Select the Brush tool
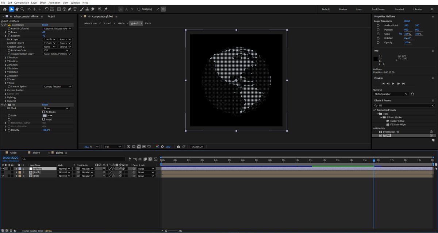 (x=82, y=9)
